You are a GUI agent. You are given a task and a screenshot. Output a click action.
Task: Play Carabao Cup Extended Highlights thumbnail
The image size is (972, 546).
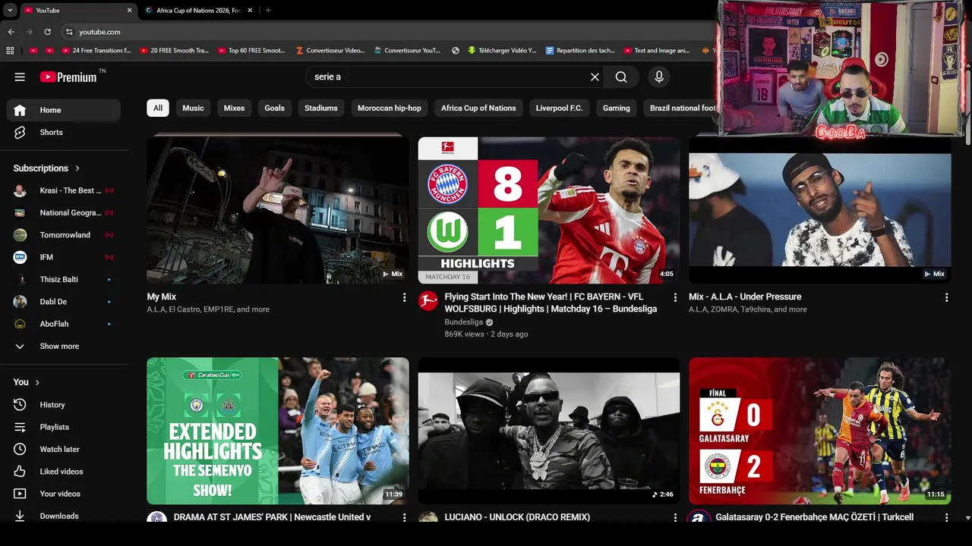point(278,431)
